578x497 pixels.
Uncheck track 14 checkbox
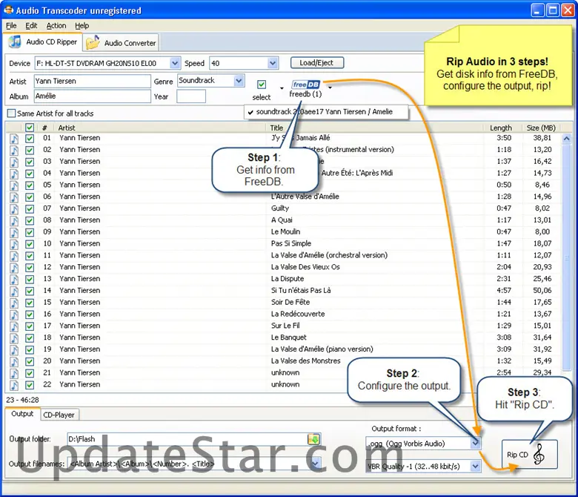coord(30,291)
